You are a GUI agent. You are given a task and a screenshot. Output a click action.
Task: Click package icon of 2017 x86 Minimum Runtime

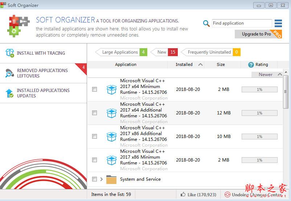pos(111,160)
